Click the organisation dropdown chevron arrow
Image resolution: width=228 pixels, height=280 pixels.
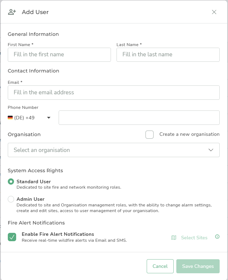211,150
